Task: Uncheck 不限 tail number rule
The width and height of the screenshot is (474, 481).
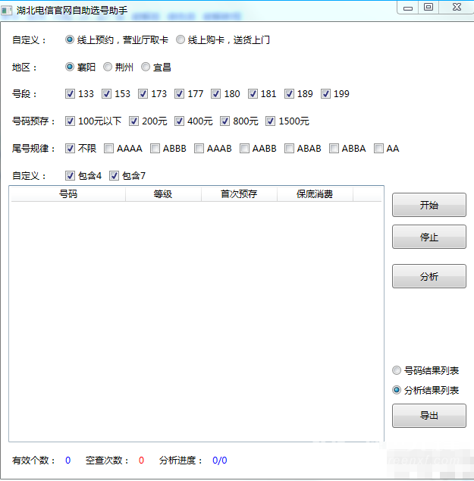Action: coord(70,149)
